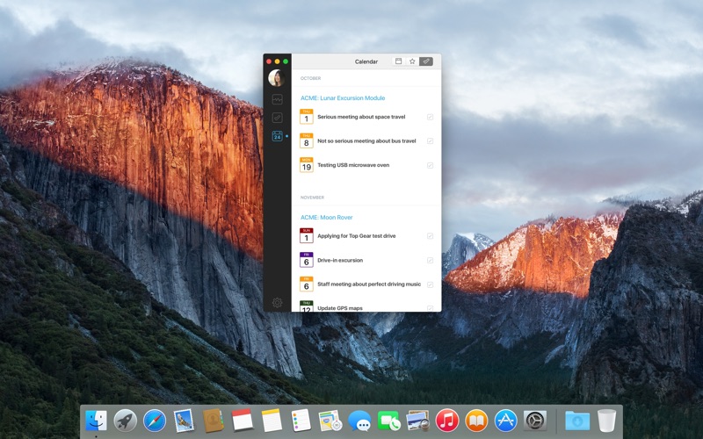The width and height of the screenshot is (703, 439).
Task: Open iBooks from the Dock
Action: (x=476, y=421)
